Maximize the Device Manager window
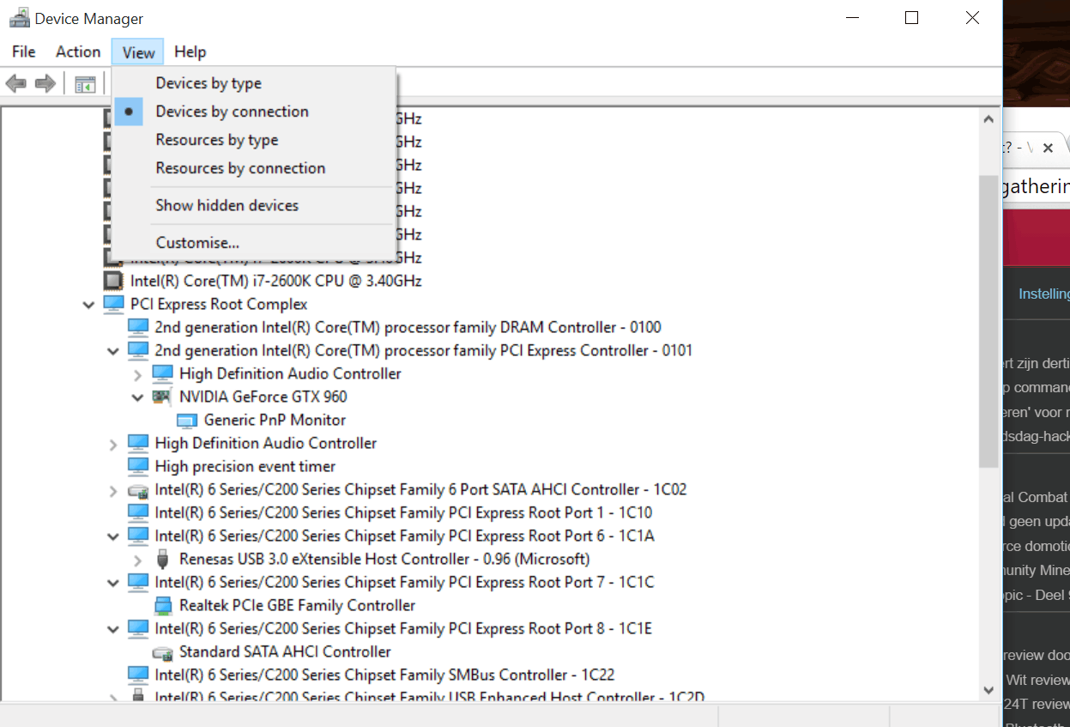 tap(911, 18)
